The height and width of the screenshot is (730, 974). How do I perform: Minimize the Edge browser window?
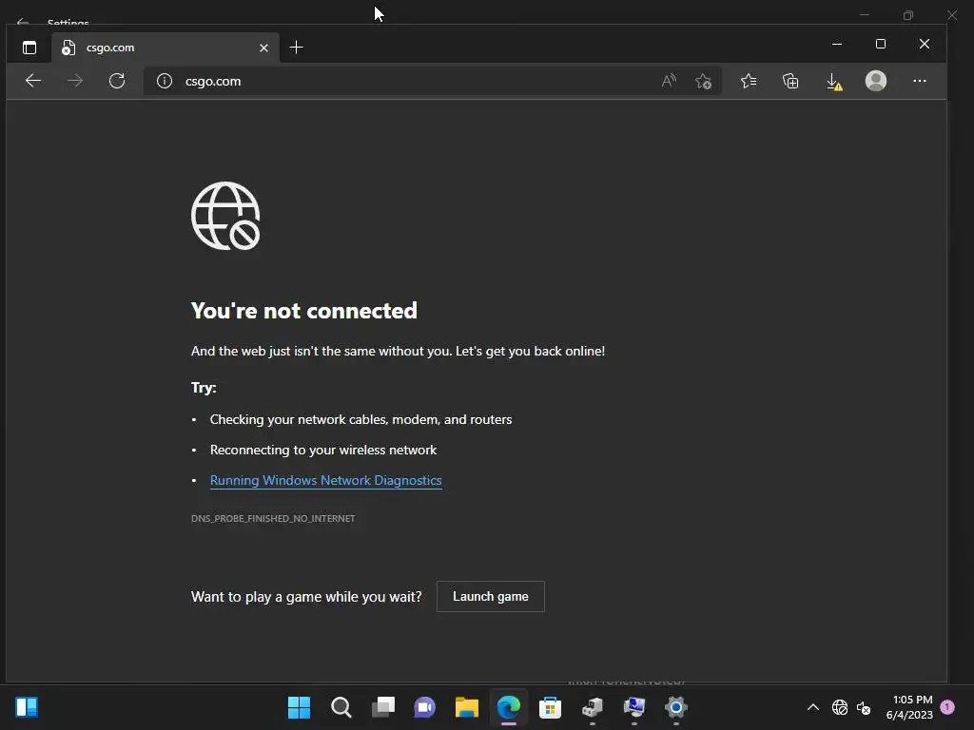click(x=837, y=44)
